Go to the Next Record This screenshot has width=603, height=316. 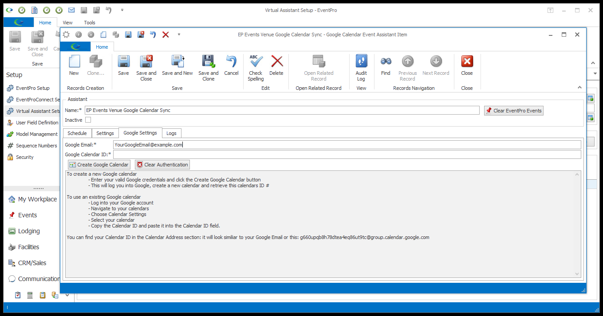pyautogui.click(x=436, y=66)
